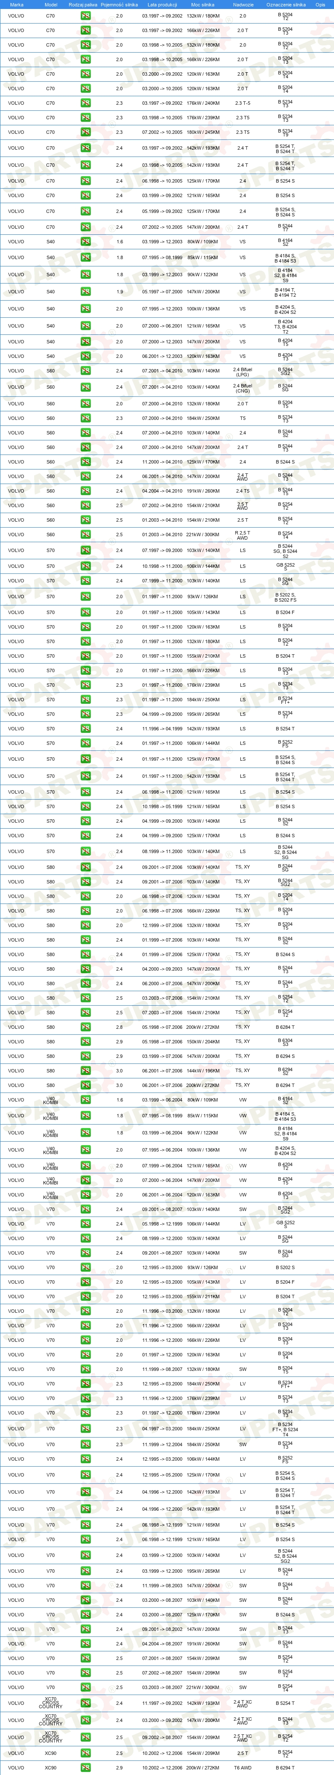Select the '1.9' engine capacity cell
Viewport: 334px width, 1775px height.
(119, 292)
